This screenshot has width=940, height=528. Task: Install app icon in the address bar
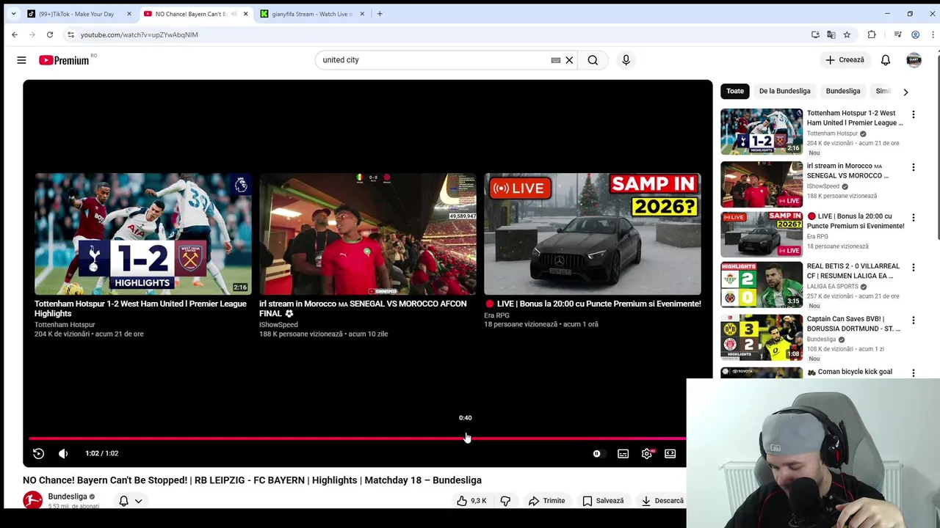(815, 34)
